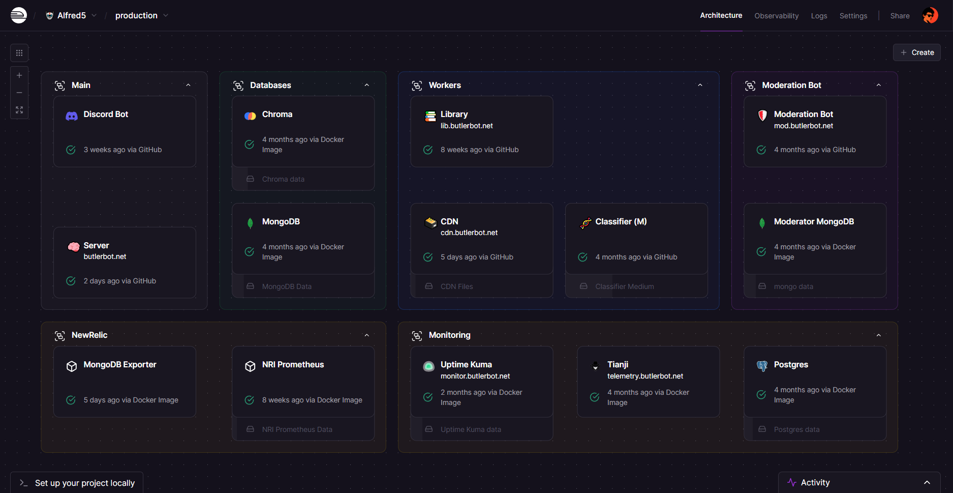Click the Uptime Kuma logo icon
953x493 pixels.
429,366
